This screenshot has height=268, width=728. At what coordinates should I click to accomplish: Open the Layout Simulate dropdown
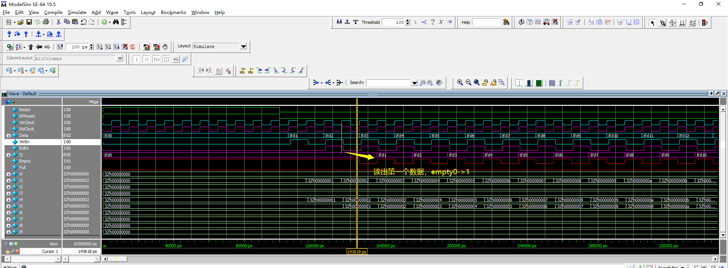click(x=243, y=46)
